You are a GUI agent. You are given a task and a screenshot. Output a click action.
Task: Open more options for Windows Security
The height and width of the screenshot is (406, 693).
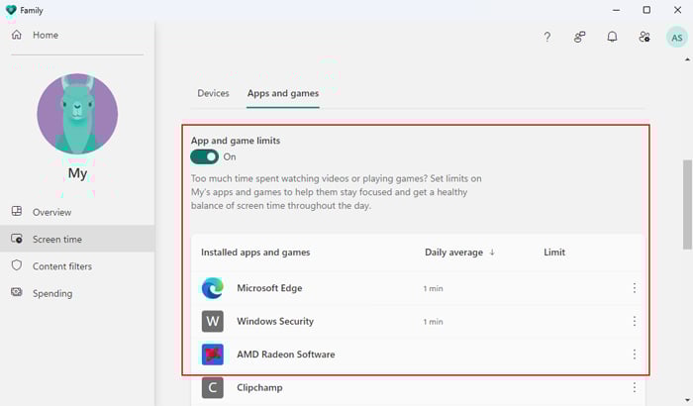(x=634, y=322)
